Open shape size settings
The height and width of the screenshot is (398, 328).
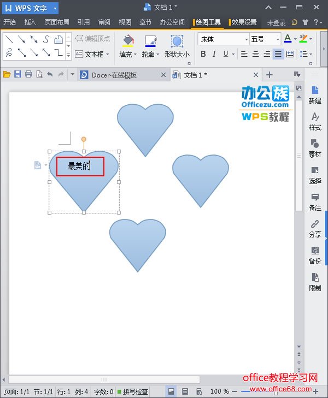pos(177,47)
